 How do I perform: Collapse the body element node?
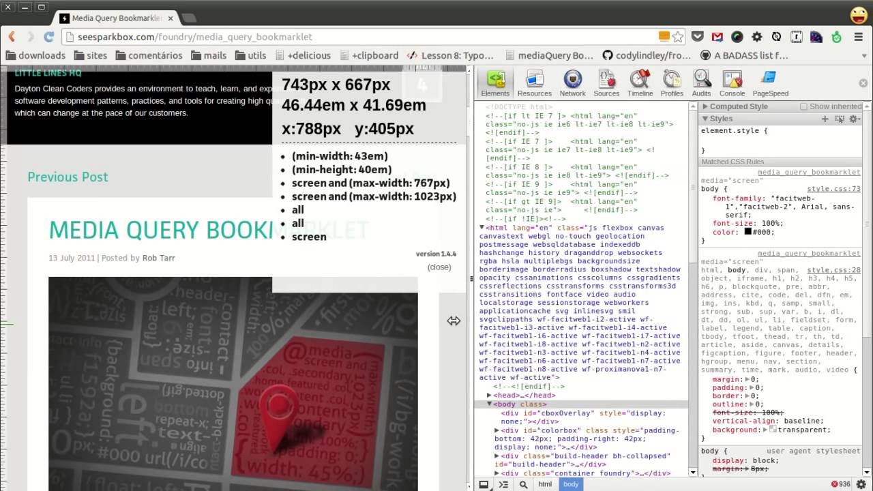click(489, 404)
